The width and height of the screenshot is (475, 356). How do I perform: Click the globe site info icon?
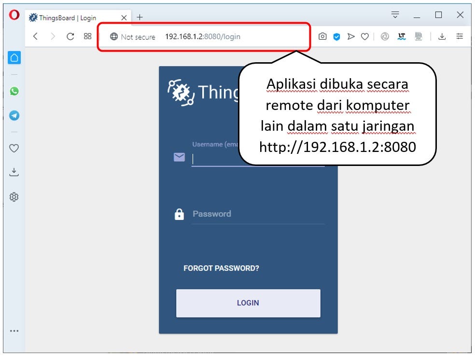[114, 37]
